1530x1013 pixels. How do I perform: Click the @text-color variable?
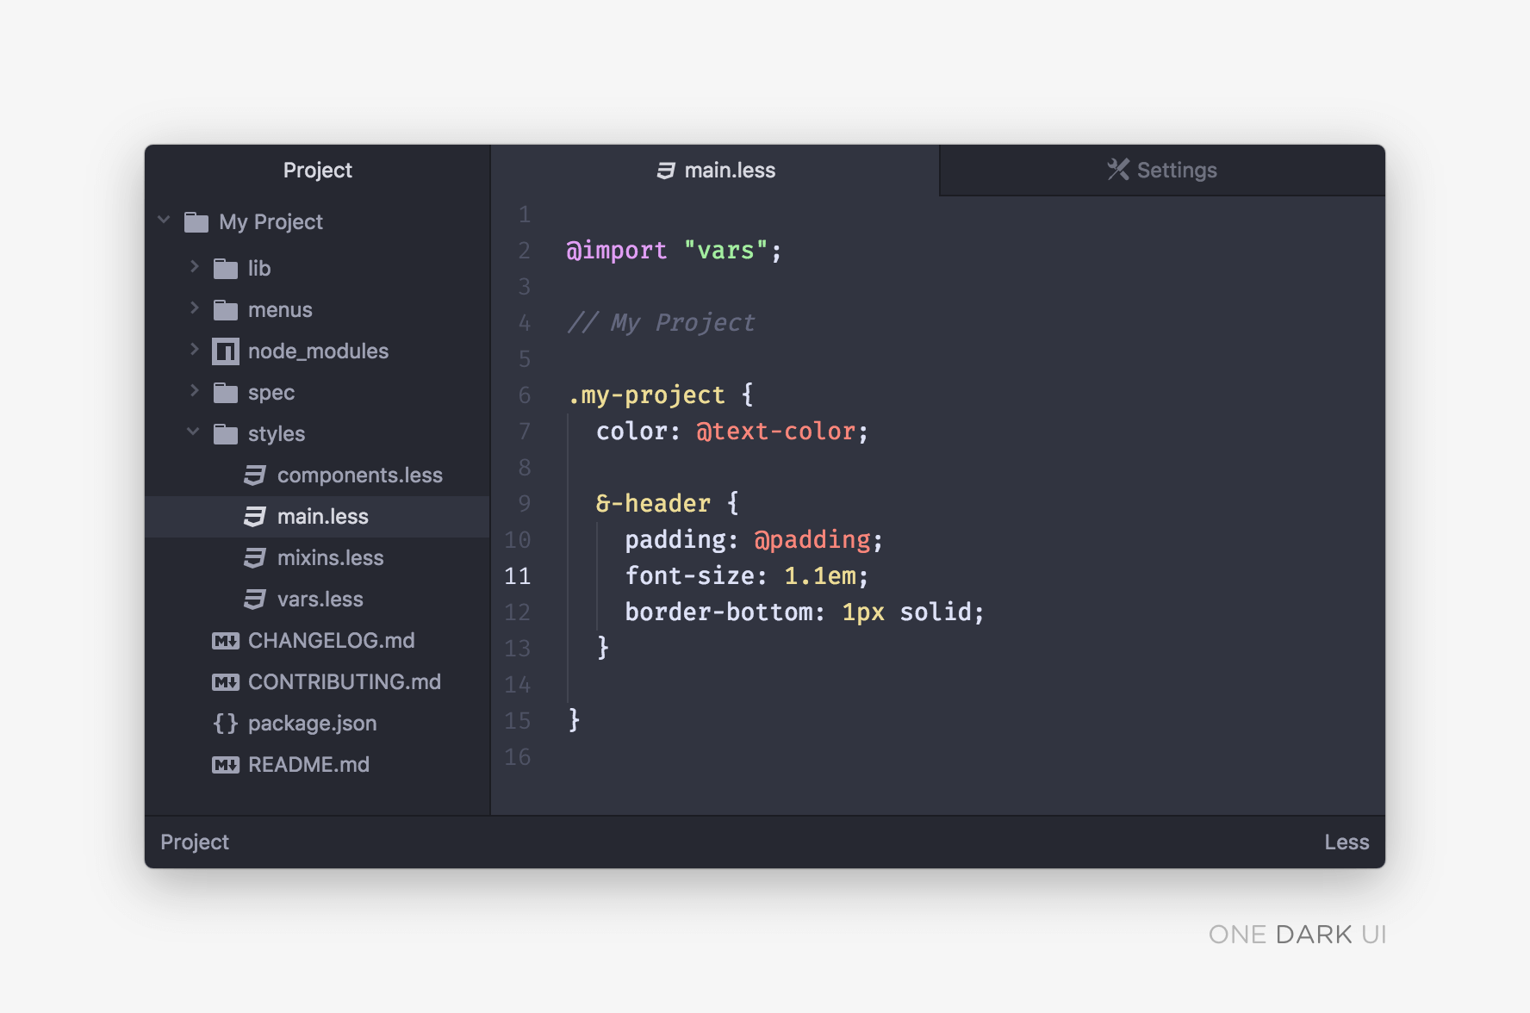[775, 432]
